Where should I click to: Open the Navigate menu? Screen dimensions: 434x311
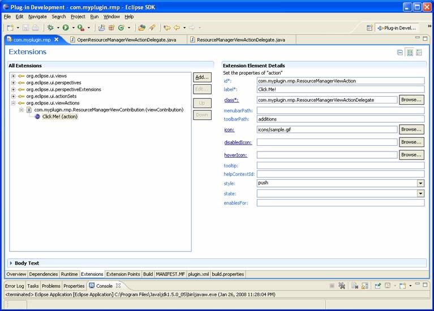(x=37, y=16)
